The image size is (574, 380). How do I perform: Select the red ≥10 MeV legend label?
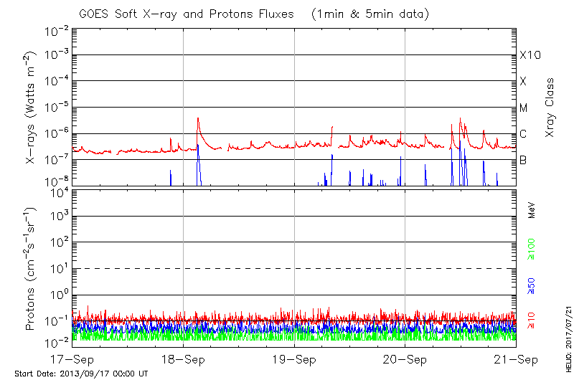coord(532,320)
